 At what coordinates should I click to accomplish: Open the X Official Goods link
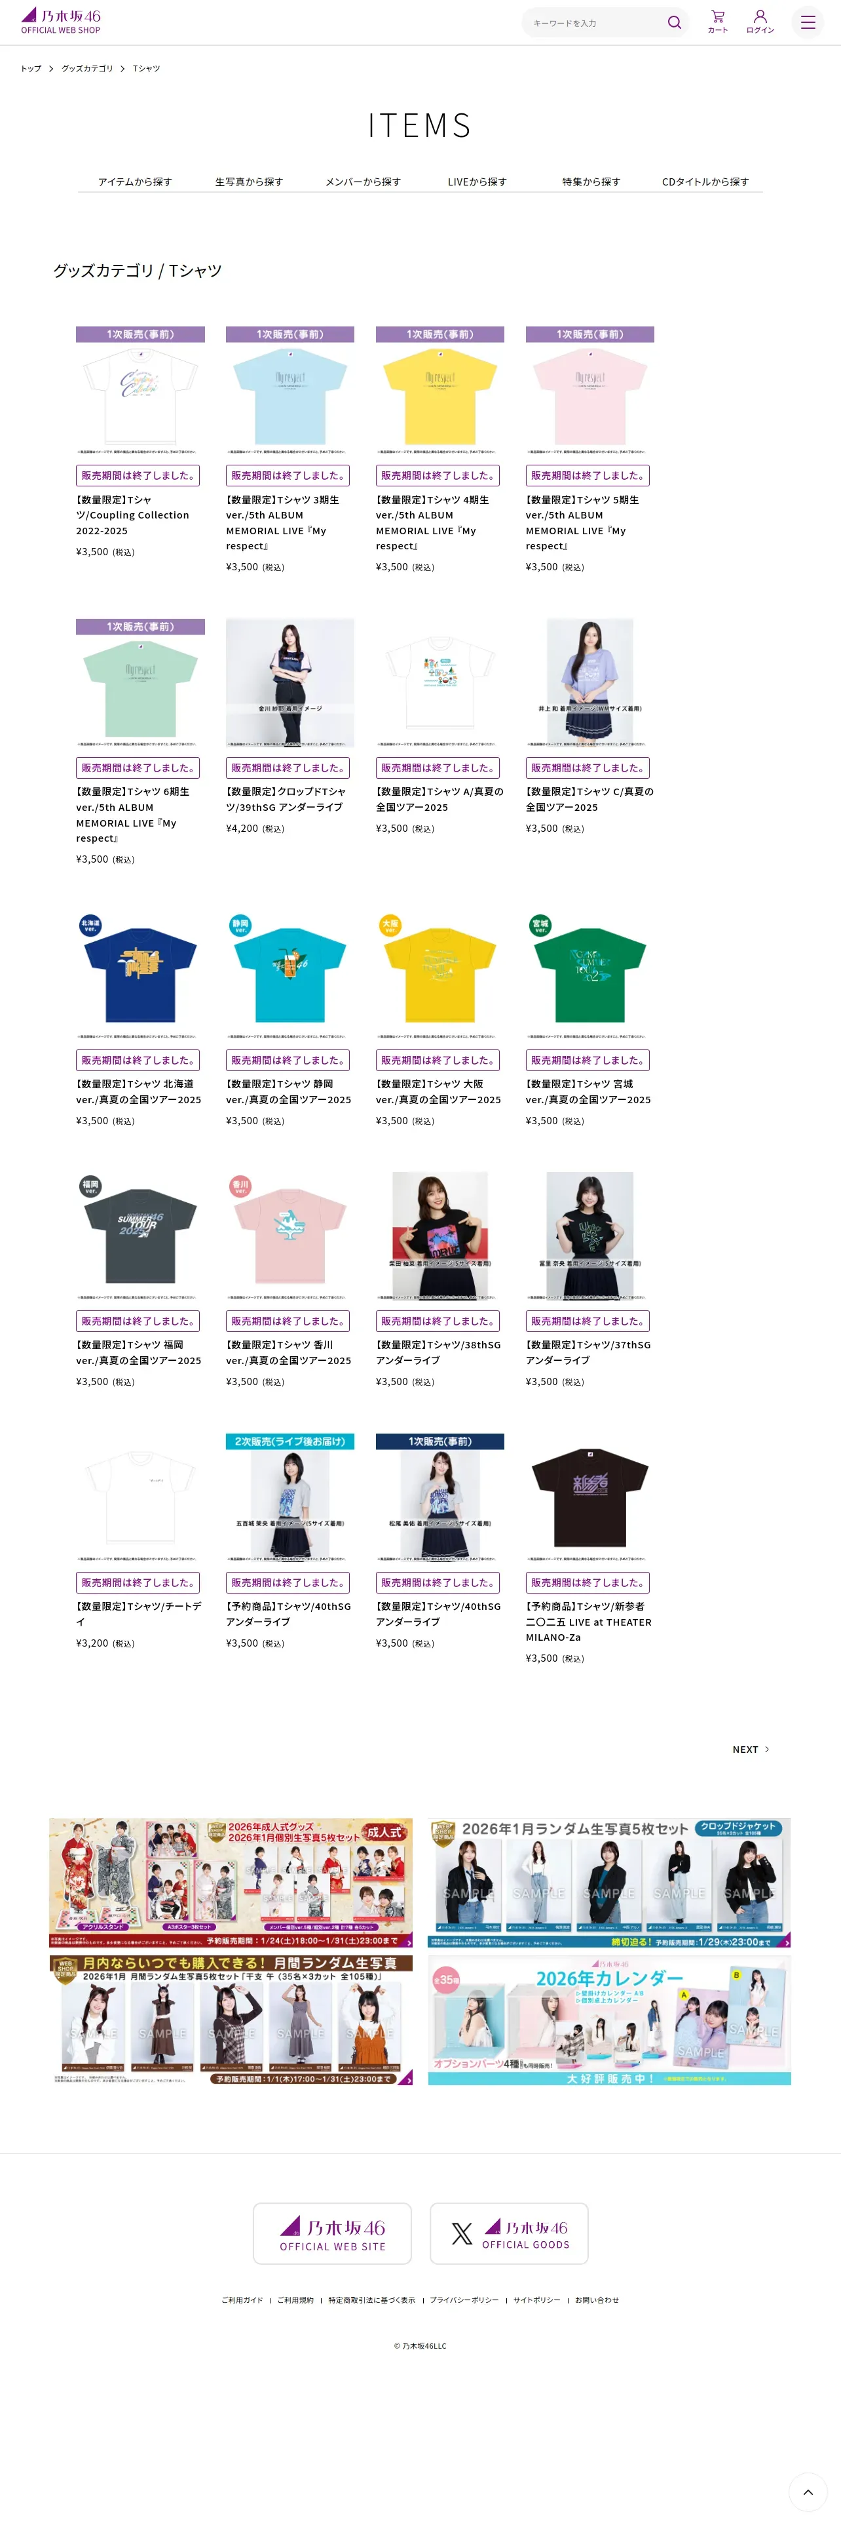tap(509, 2233)
